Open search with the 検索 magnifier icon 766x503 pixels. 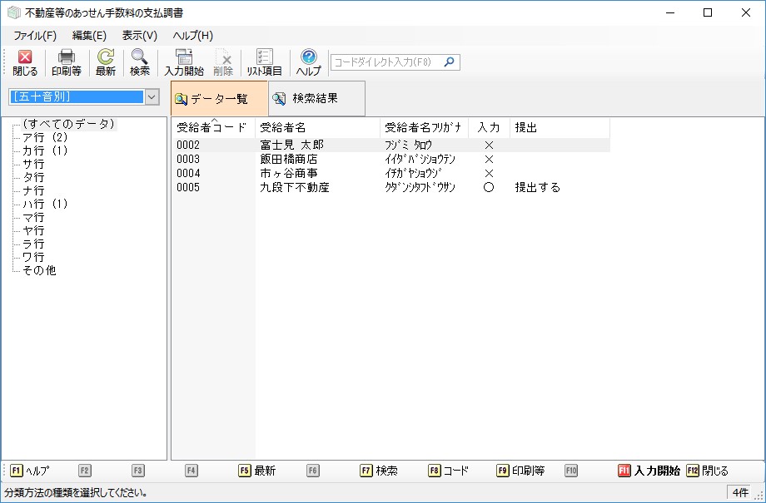(x=140, y=62)
